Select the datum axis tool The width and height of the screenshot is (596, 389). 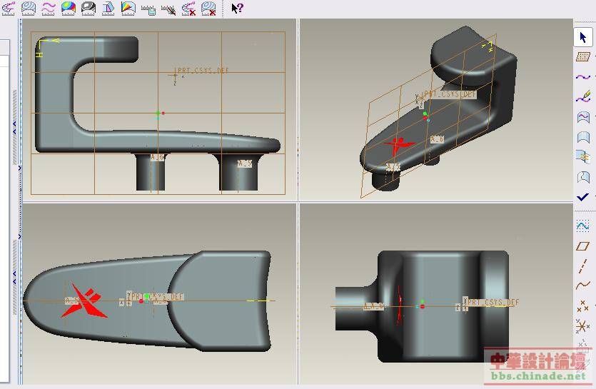coord(582,266)
